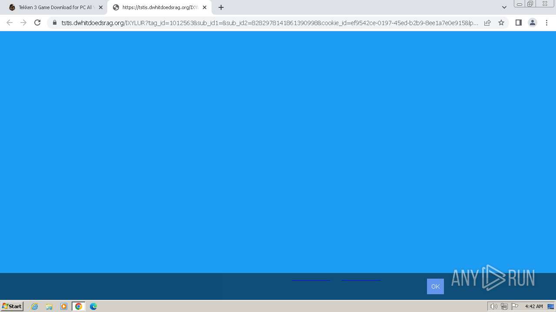This screenshot has height=312, width=556.
Task: Show the desktop using the tray button
Action: tap(551, 306)
